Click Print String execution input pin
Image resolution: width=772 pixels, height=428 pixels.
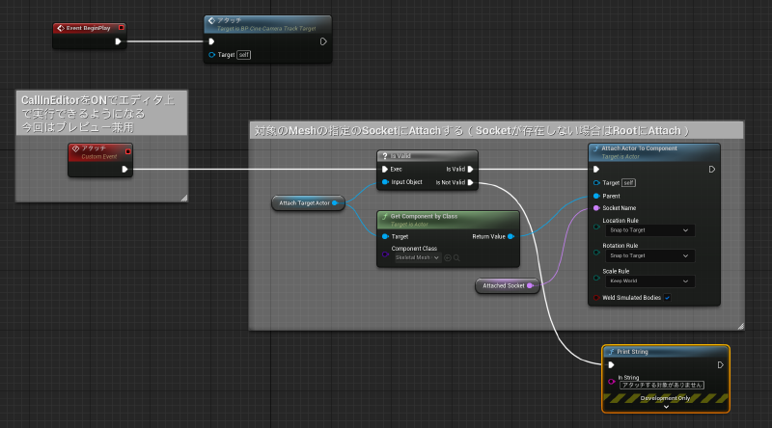pos(611,365)
